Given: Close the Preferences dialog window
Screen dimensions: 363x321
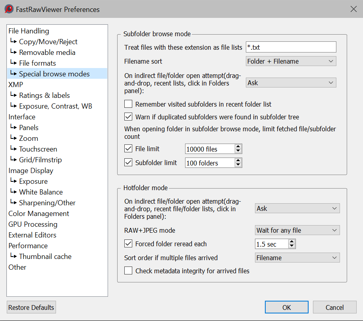Looking at the screenshot, I should [353, 9].
